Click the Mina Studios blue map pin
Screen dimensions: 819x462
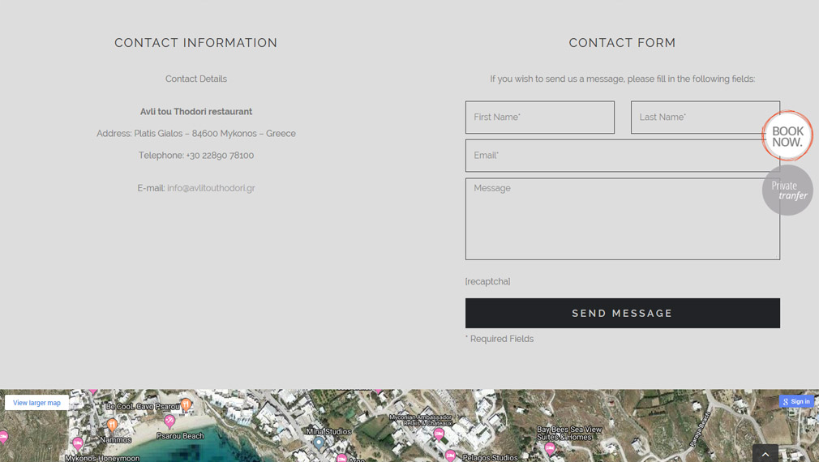[319, 443]
